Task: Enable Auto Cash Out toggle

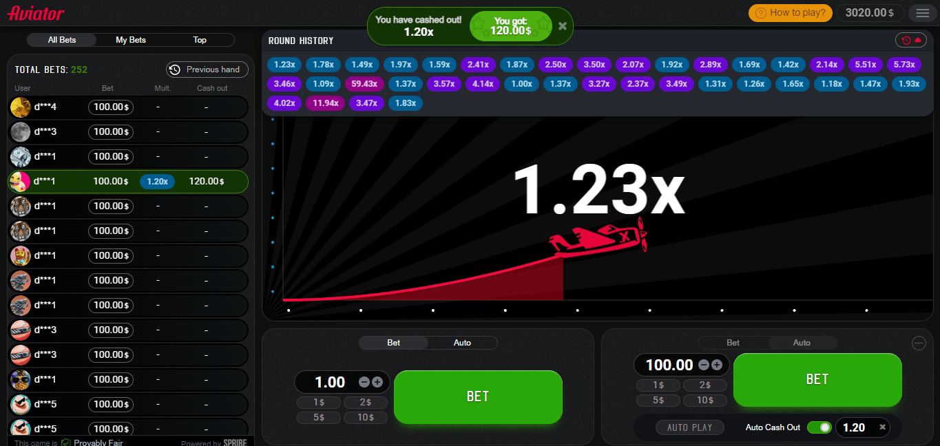Action: click(819, 427)
